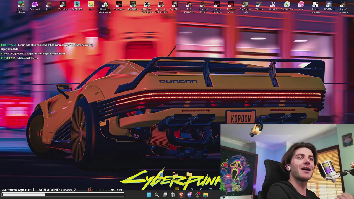Click the subscriber goal progress bar
Image resolution: width=354 pixels, height=199 pixels.
point(63,195)
